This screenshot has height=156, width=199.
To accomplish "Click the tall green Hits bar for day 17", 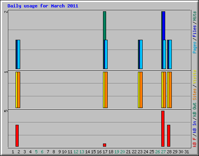I will point(105,26).
